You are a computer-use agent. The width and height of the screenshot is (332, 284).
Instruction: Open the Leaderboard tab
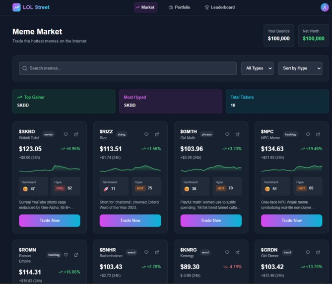[x=220, y=7]
